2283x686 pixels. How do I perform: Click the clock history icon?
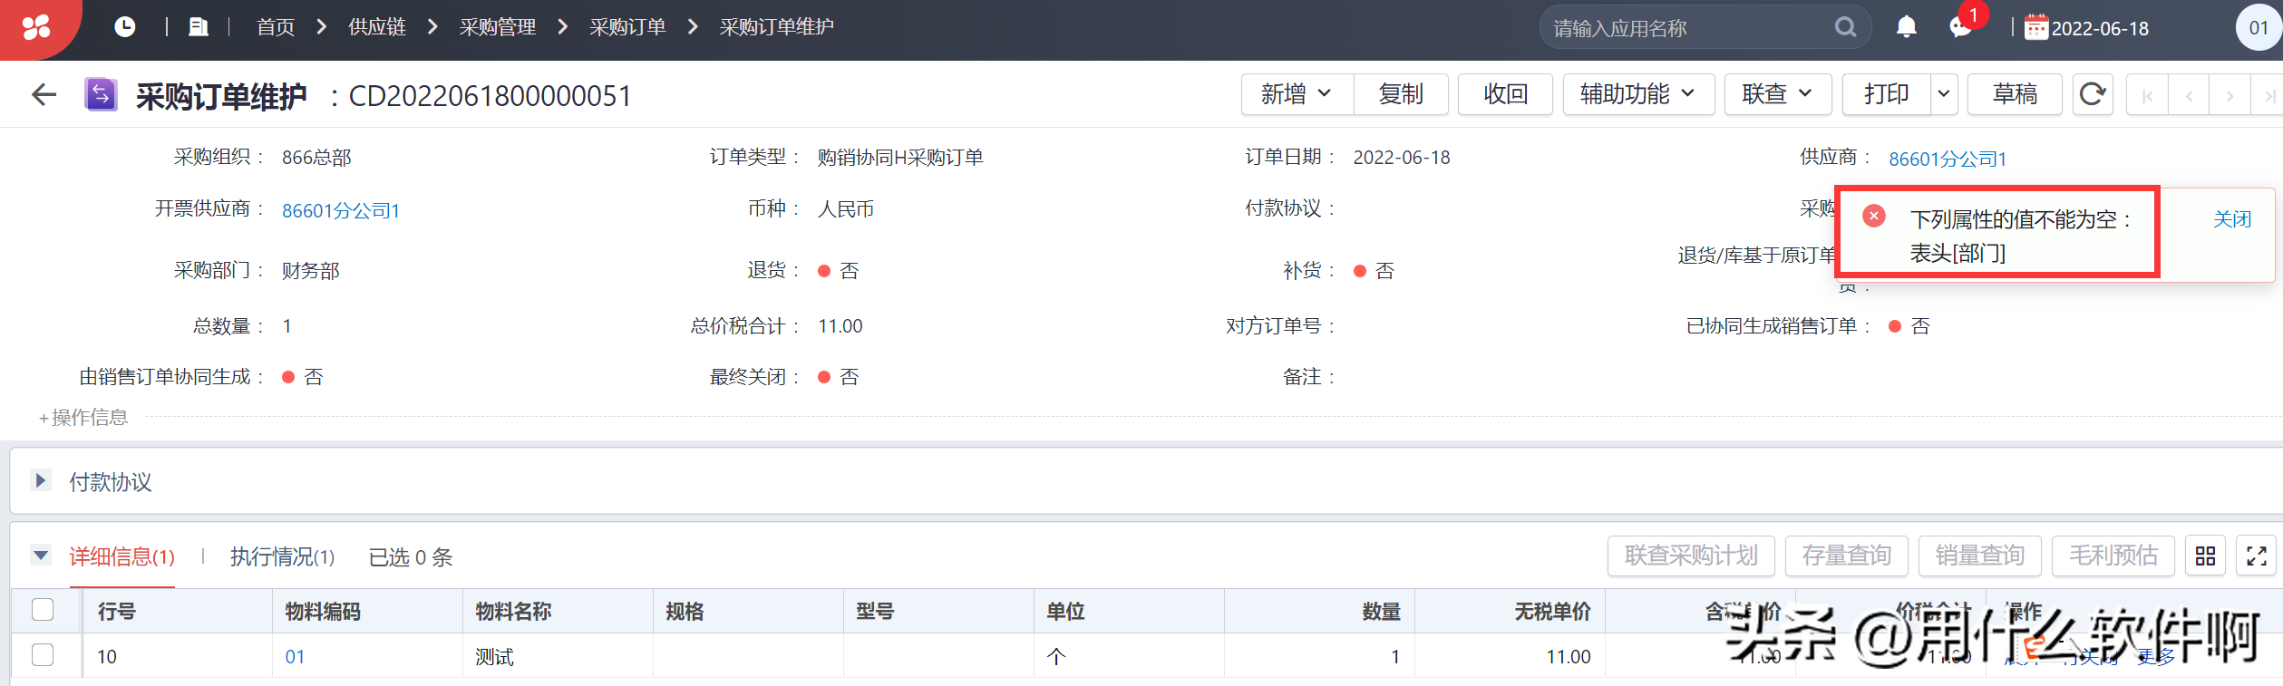tap(125, 27)
